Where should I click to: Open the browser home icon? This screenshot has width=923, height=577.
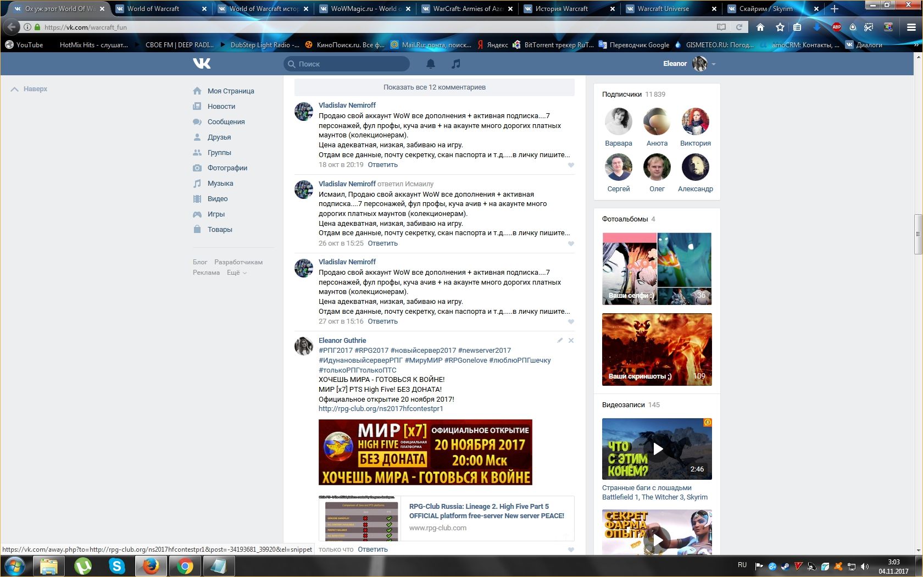click(760, 27)
